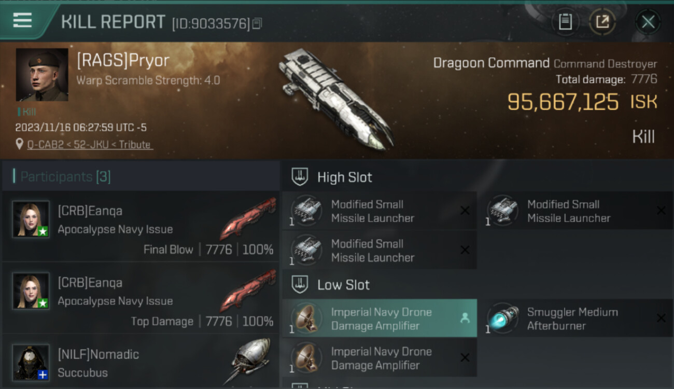Click the pilot icon on highlighted amplifier
The height and width of the screenshot is (389, 674).
(x=465, y=318)
